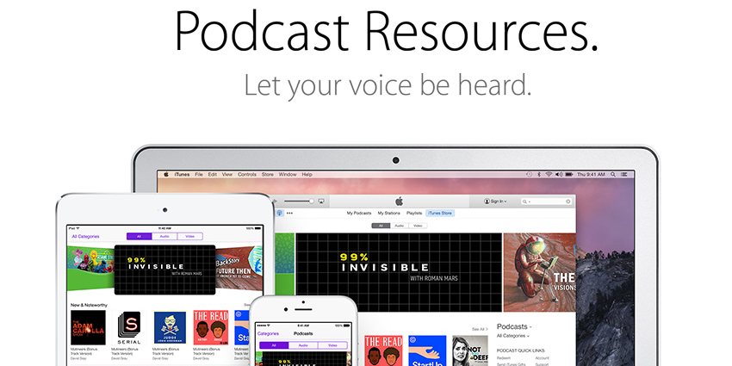Click the AirPlay icon in iTunes toolbar

pyautogui.click(x=321, y=202)
